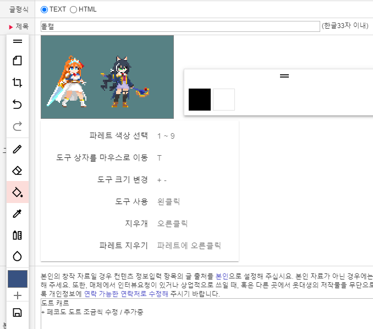Select the TEXT format radio button
373x329 pixels.
pos(45,9)
